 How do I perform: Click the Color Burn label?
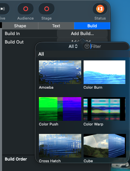click(93, 87)
